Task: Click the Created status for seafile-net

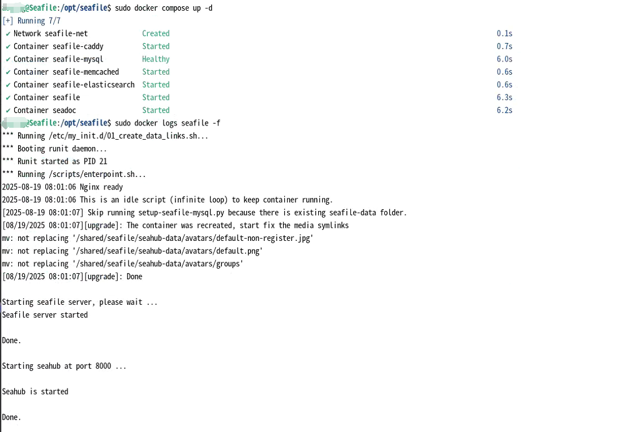Action: click(x=156, y=33)
